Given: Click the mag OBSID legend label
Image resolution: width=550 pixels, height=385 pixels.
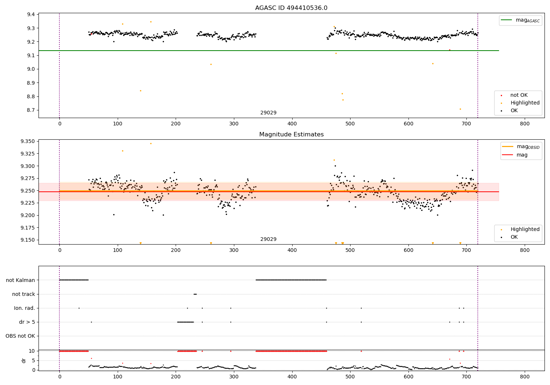Looking at the screenshot, I should [528, 147].
